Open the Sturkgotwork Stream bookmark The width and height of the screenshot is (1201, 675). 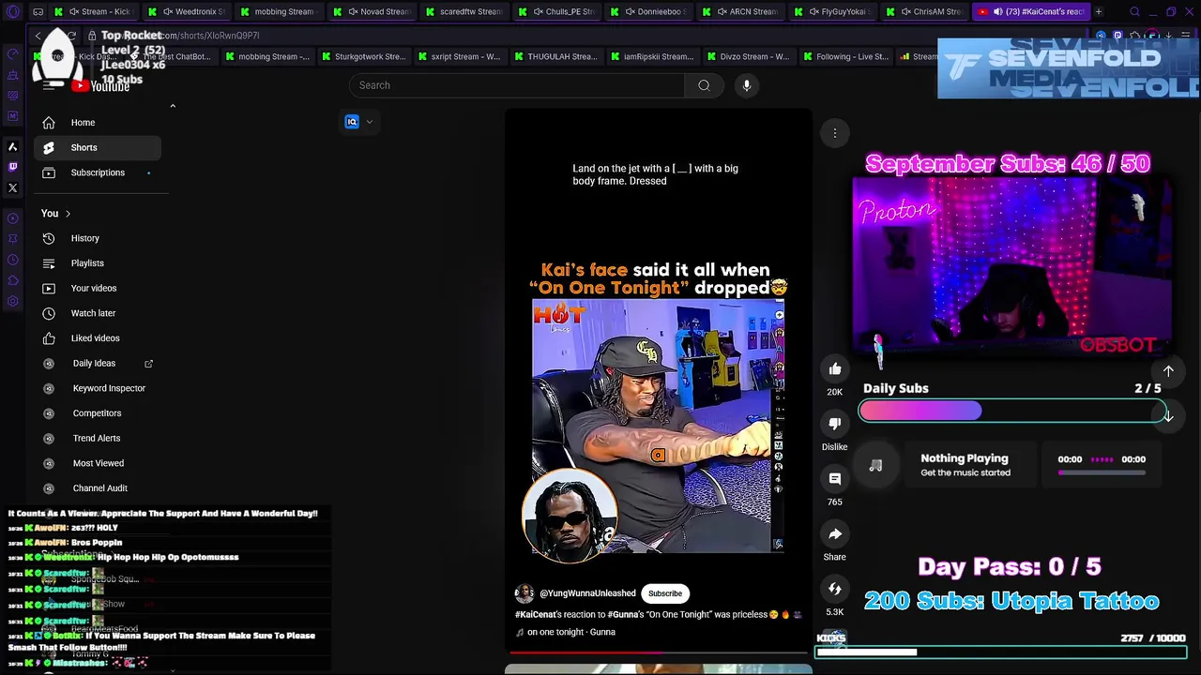(x=364, y=56)
